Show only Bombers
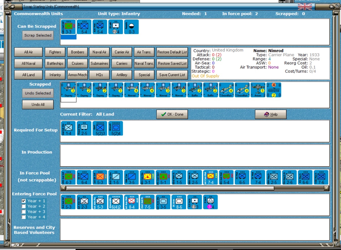Image resolution: width=341 pixels, height=250 pixels. click(x=78, y=52)
